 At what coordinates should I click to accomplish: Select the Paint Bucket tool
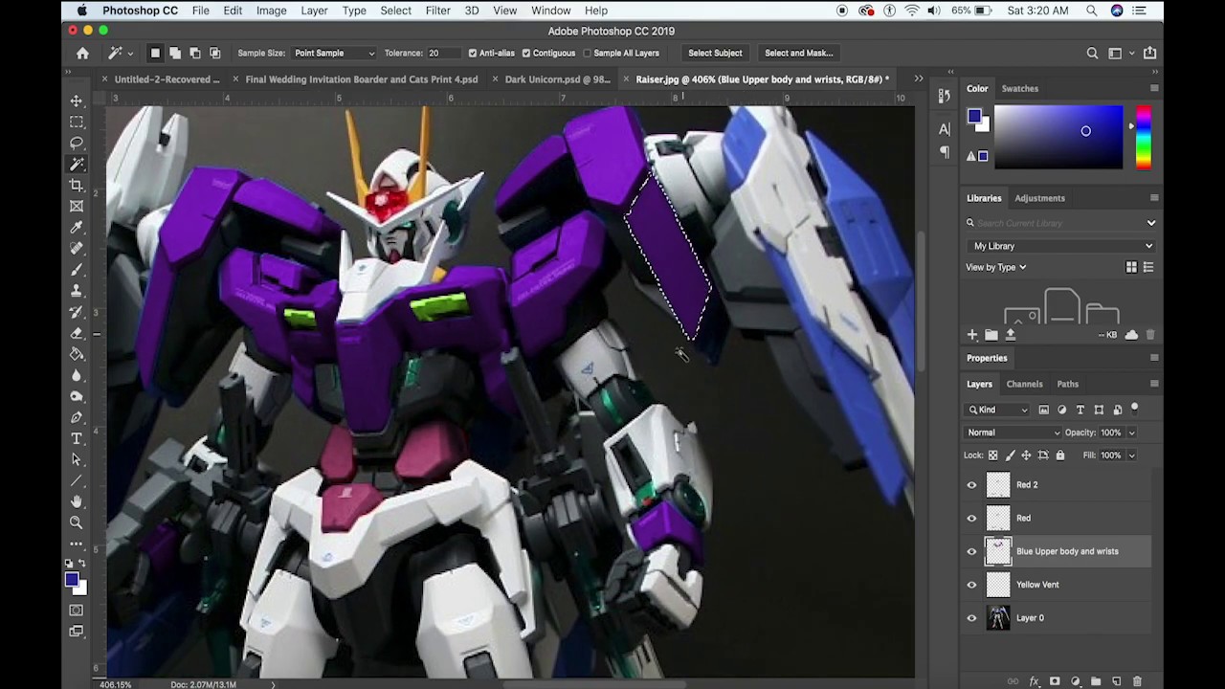pos(77,354)
